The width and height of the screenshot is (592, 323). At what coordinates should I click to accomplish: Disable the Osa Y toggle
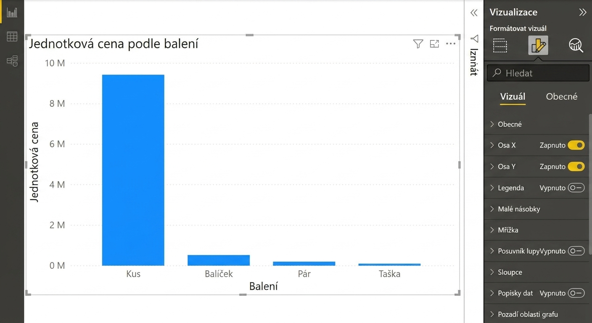(576, 167)
